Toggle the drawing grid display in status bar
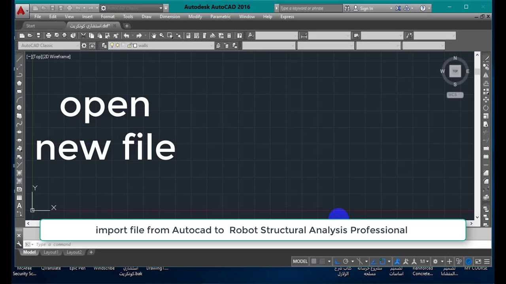 pyautogui.click(x=314, y=261)
